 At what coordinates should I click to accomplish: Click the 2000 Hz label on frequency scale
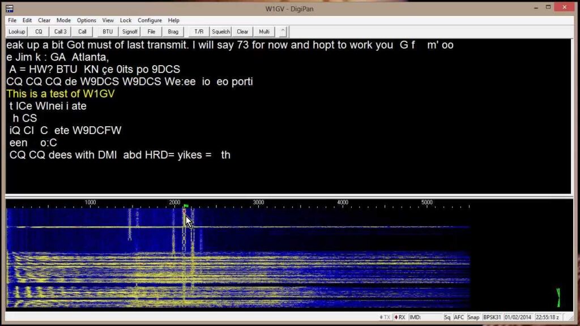[x=174, y=202]
